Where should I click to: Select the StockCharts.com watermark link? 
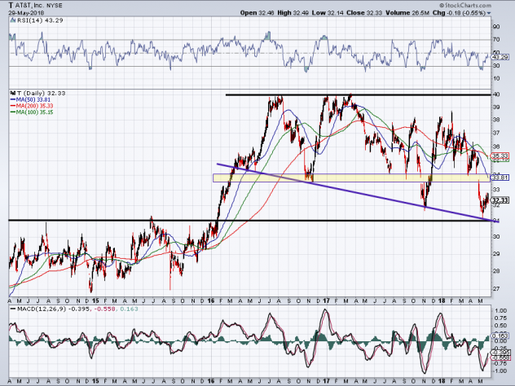[465, 5]
